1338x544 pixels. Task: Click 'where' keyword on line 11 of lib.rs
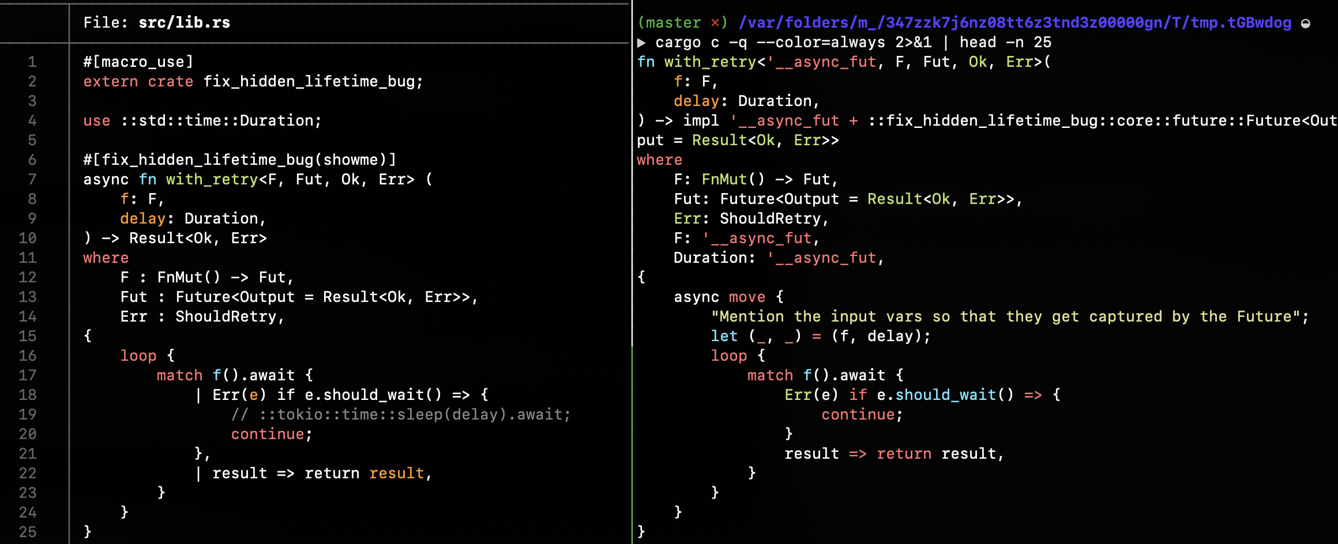pyautogui.click(x=106, y=258)
